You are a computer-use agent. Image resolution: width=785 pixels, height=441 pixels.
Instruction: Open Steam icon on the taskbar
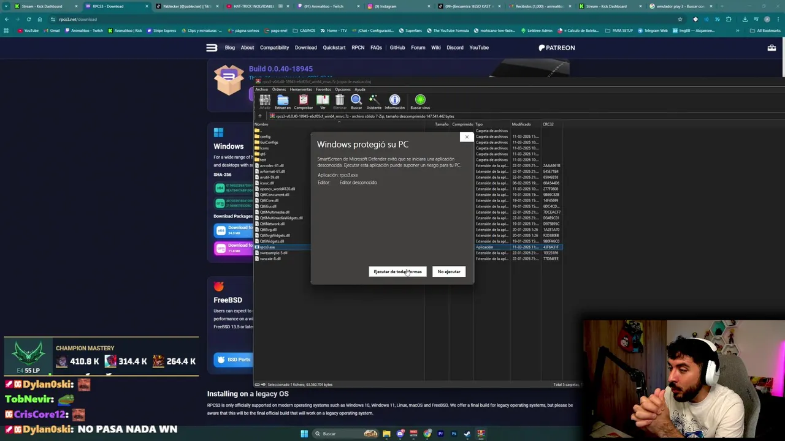click(x=467, y=434)
